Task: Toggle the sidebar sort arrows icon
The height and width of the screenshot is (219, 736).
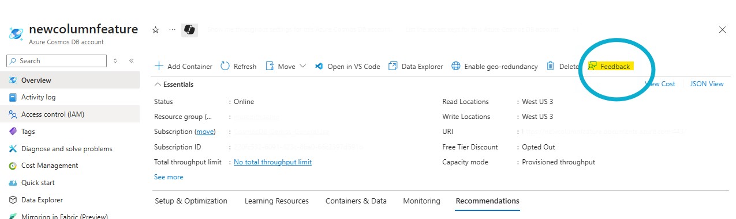Action: [x=115, y=61]
